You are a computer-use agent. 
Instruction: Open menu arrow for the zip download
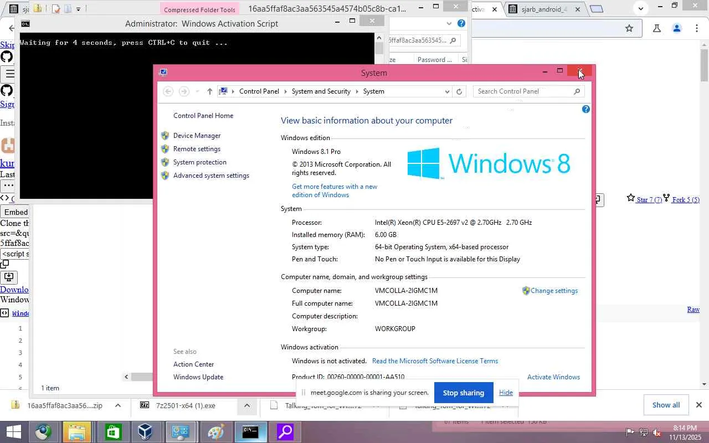(x=118, y=405)
